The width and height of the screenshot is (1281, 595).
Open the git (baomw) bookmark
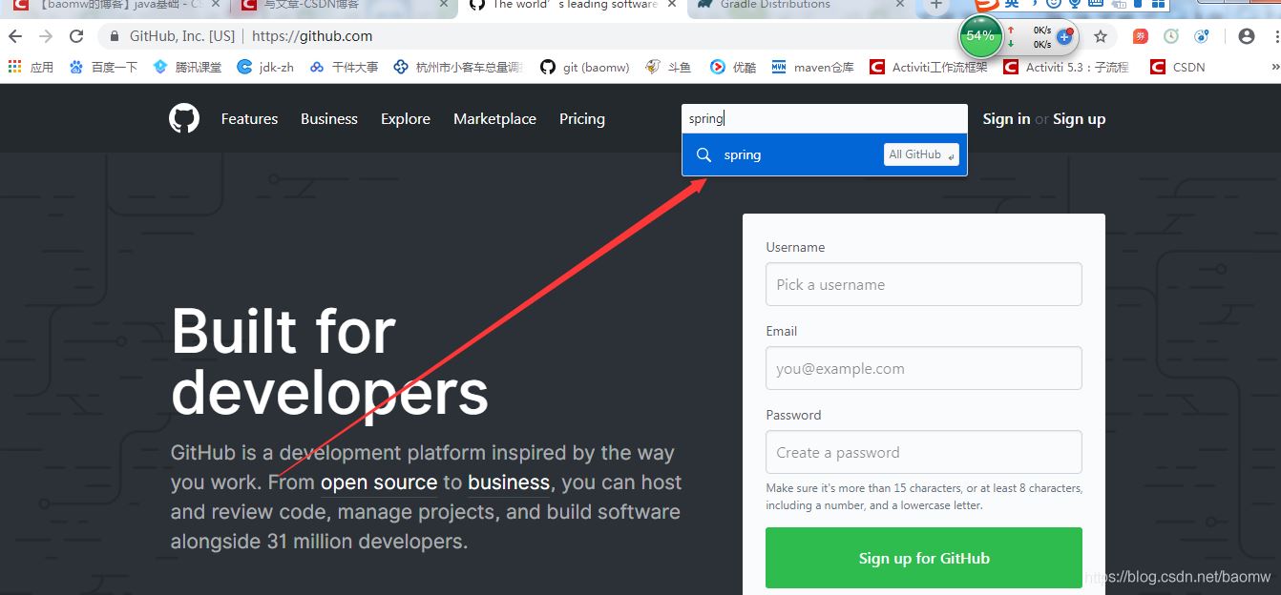tap(584, 67)
